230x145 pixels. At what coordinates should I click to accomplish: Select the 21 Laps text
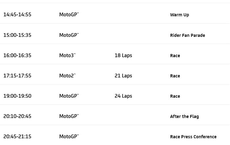123,76
